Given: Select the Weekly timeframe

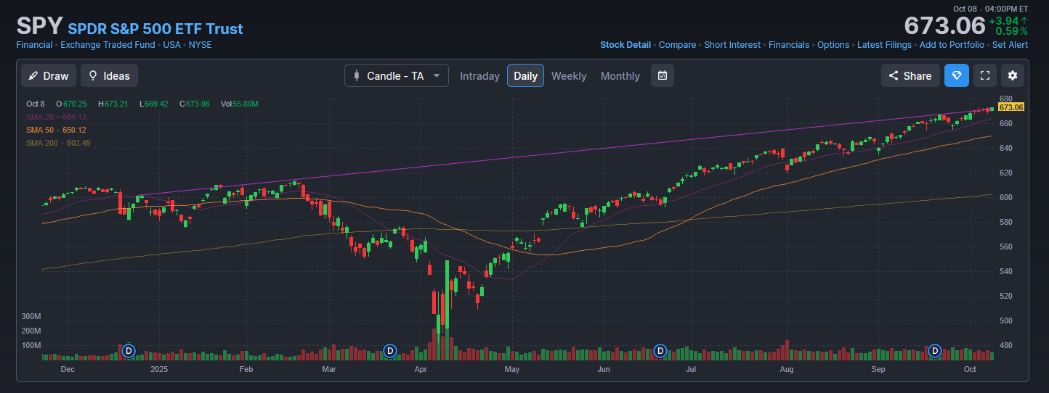Looking at the screenshot, I should click(x=569, y=75).
